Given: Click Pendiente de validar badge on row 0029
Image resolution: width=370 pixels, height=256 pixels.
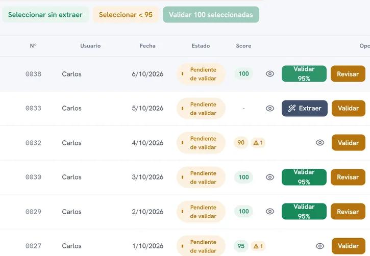Looking at the screenshot, I should [x=201, y=212].
